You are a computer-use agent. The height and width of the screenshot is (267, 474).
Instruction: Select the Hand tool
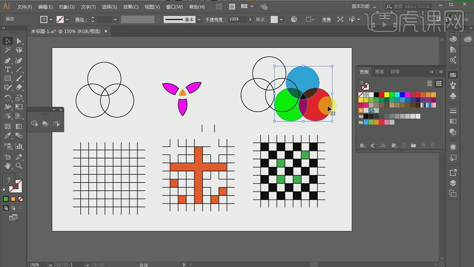pyautogui.click(x=8, y=165)
